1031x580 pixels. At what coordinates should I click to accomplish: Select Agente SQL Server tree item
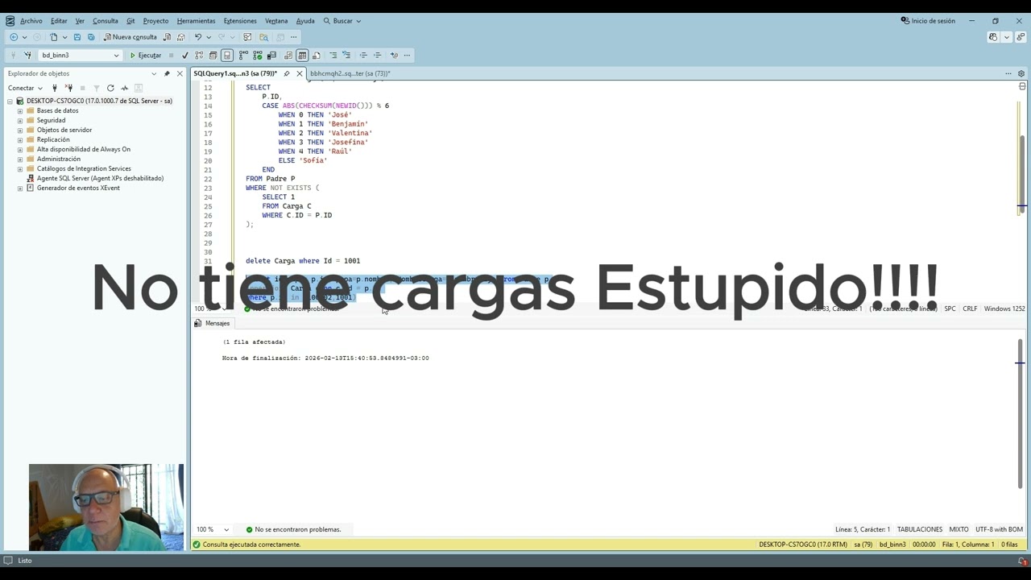(x=100, y=179)
